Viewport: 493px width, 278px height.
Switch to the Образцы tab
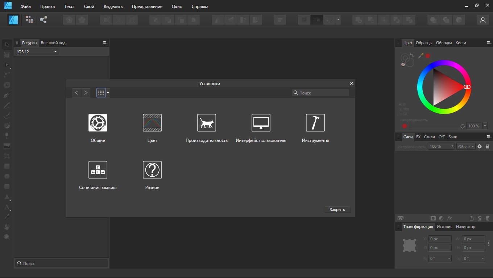(x=424, y=43)
